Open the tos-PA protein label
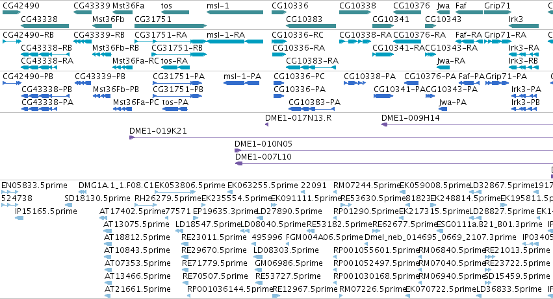553x299 pixels. (175, 102)
